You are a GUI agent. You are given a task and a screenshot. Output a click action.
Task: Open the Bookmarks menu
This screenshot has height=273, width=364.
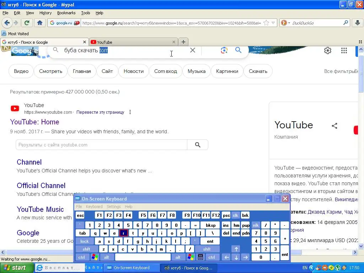[66, 13]
